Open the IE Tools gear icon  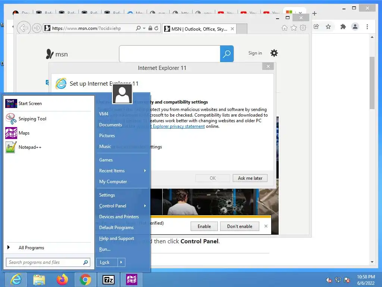coord(303,28)
